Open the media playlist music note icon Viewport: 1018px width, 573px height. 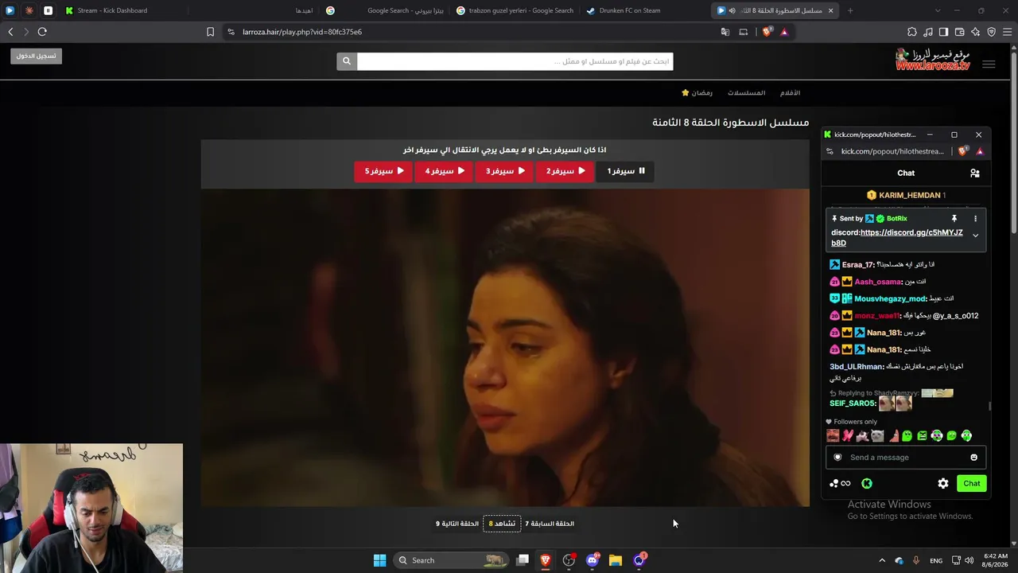[x=928, y=32]
